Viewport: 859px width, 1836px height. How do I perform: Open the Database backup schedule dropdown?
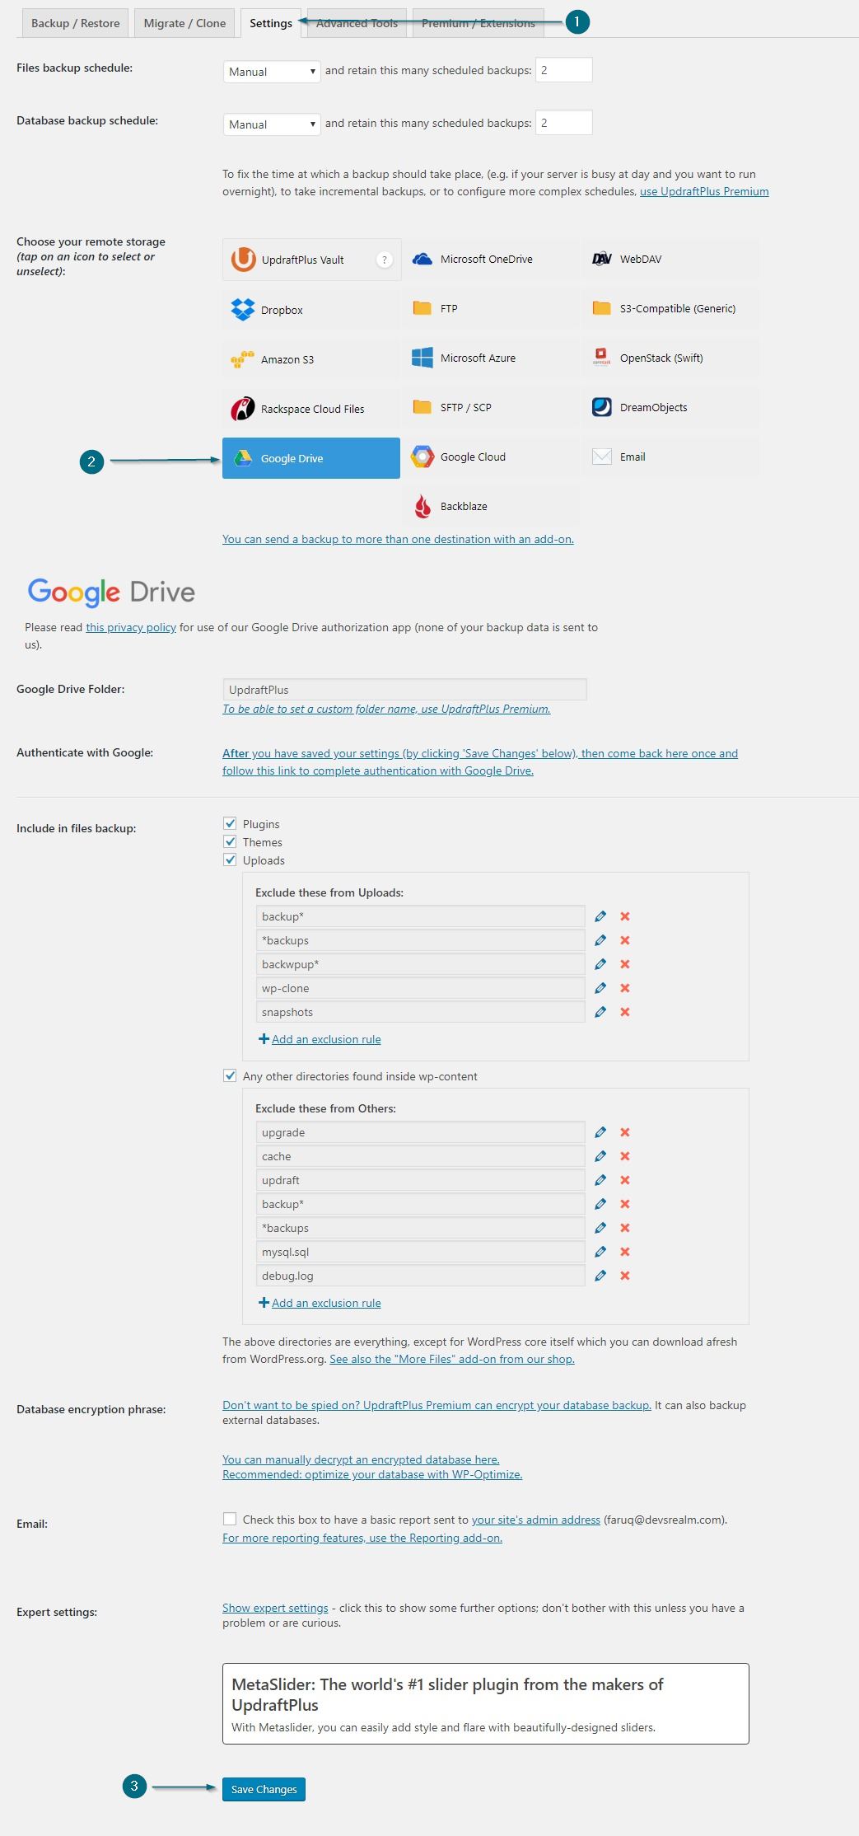[x=271, y=124]
